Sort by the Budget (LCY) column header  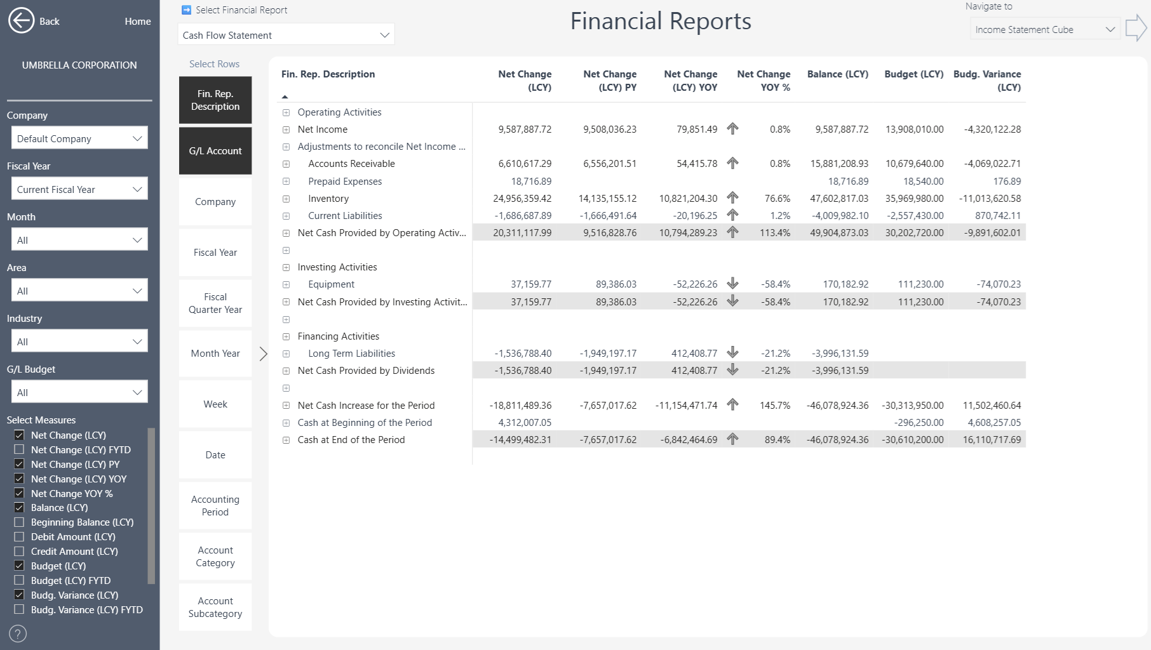pyautogui.click(x=913, y=74)
